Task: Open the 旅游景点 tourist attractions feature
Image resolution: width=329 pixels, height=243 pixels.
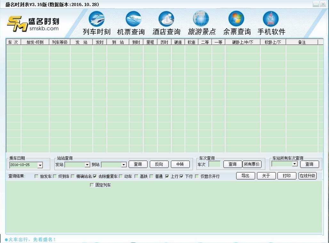Action: tap(201, 22)
